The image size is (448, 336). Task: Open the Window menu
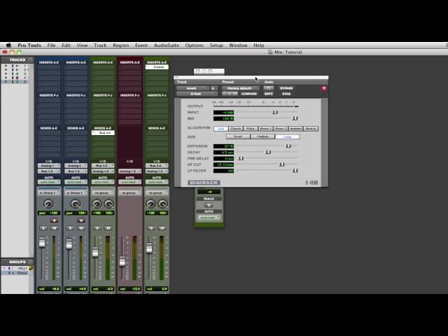click(238, 45)
